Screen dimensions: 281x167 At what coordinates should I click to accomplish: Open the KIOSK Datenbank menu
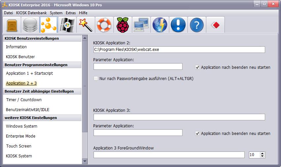[31, 13]
